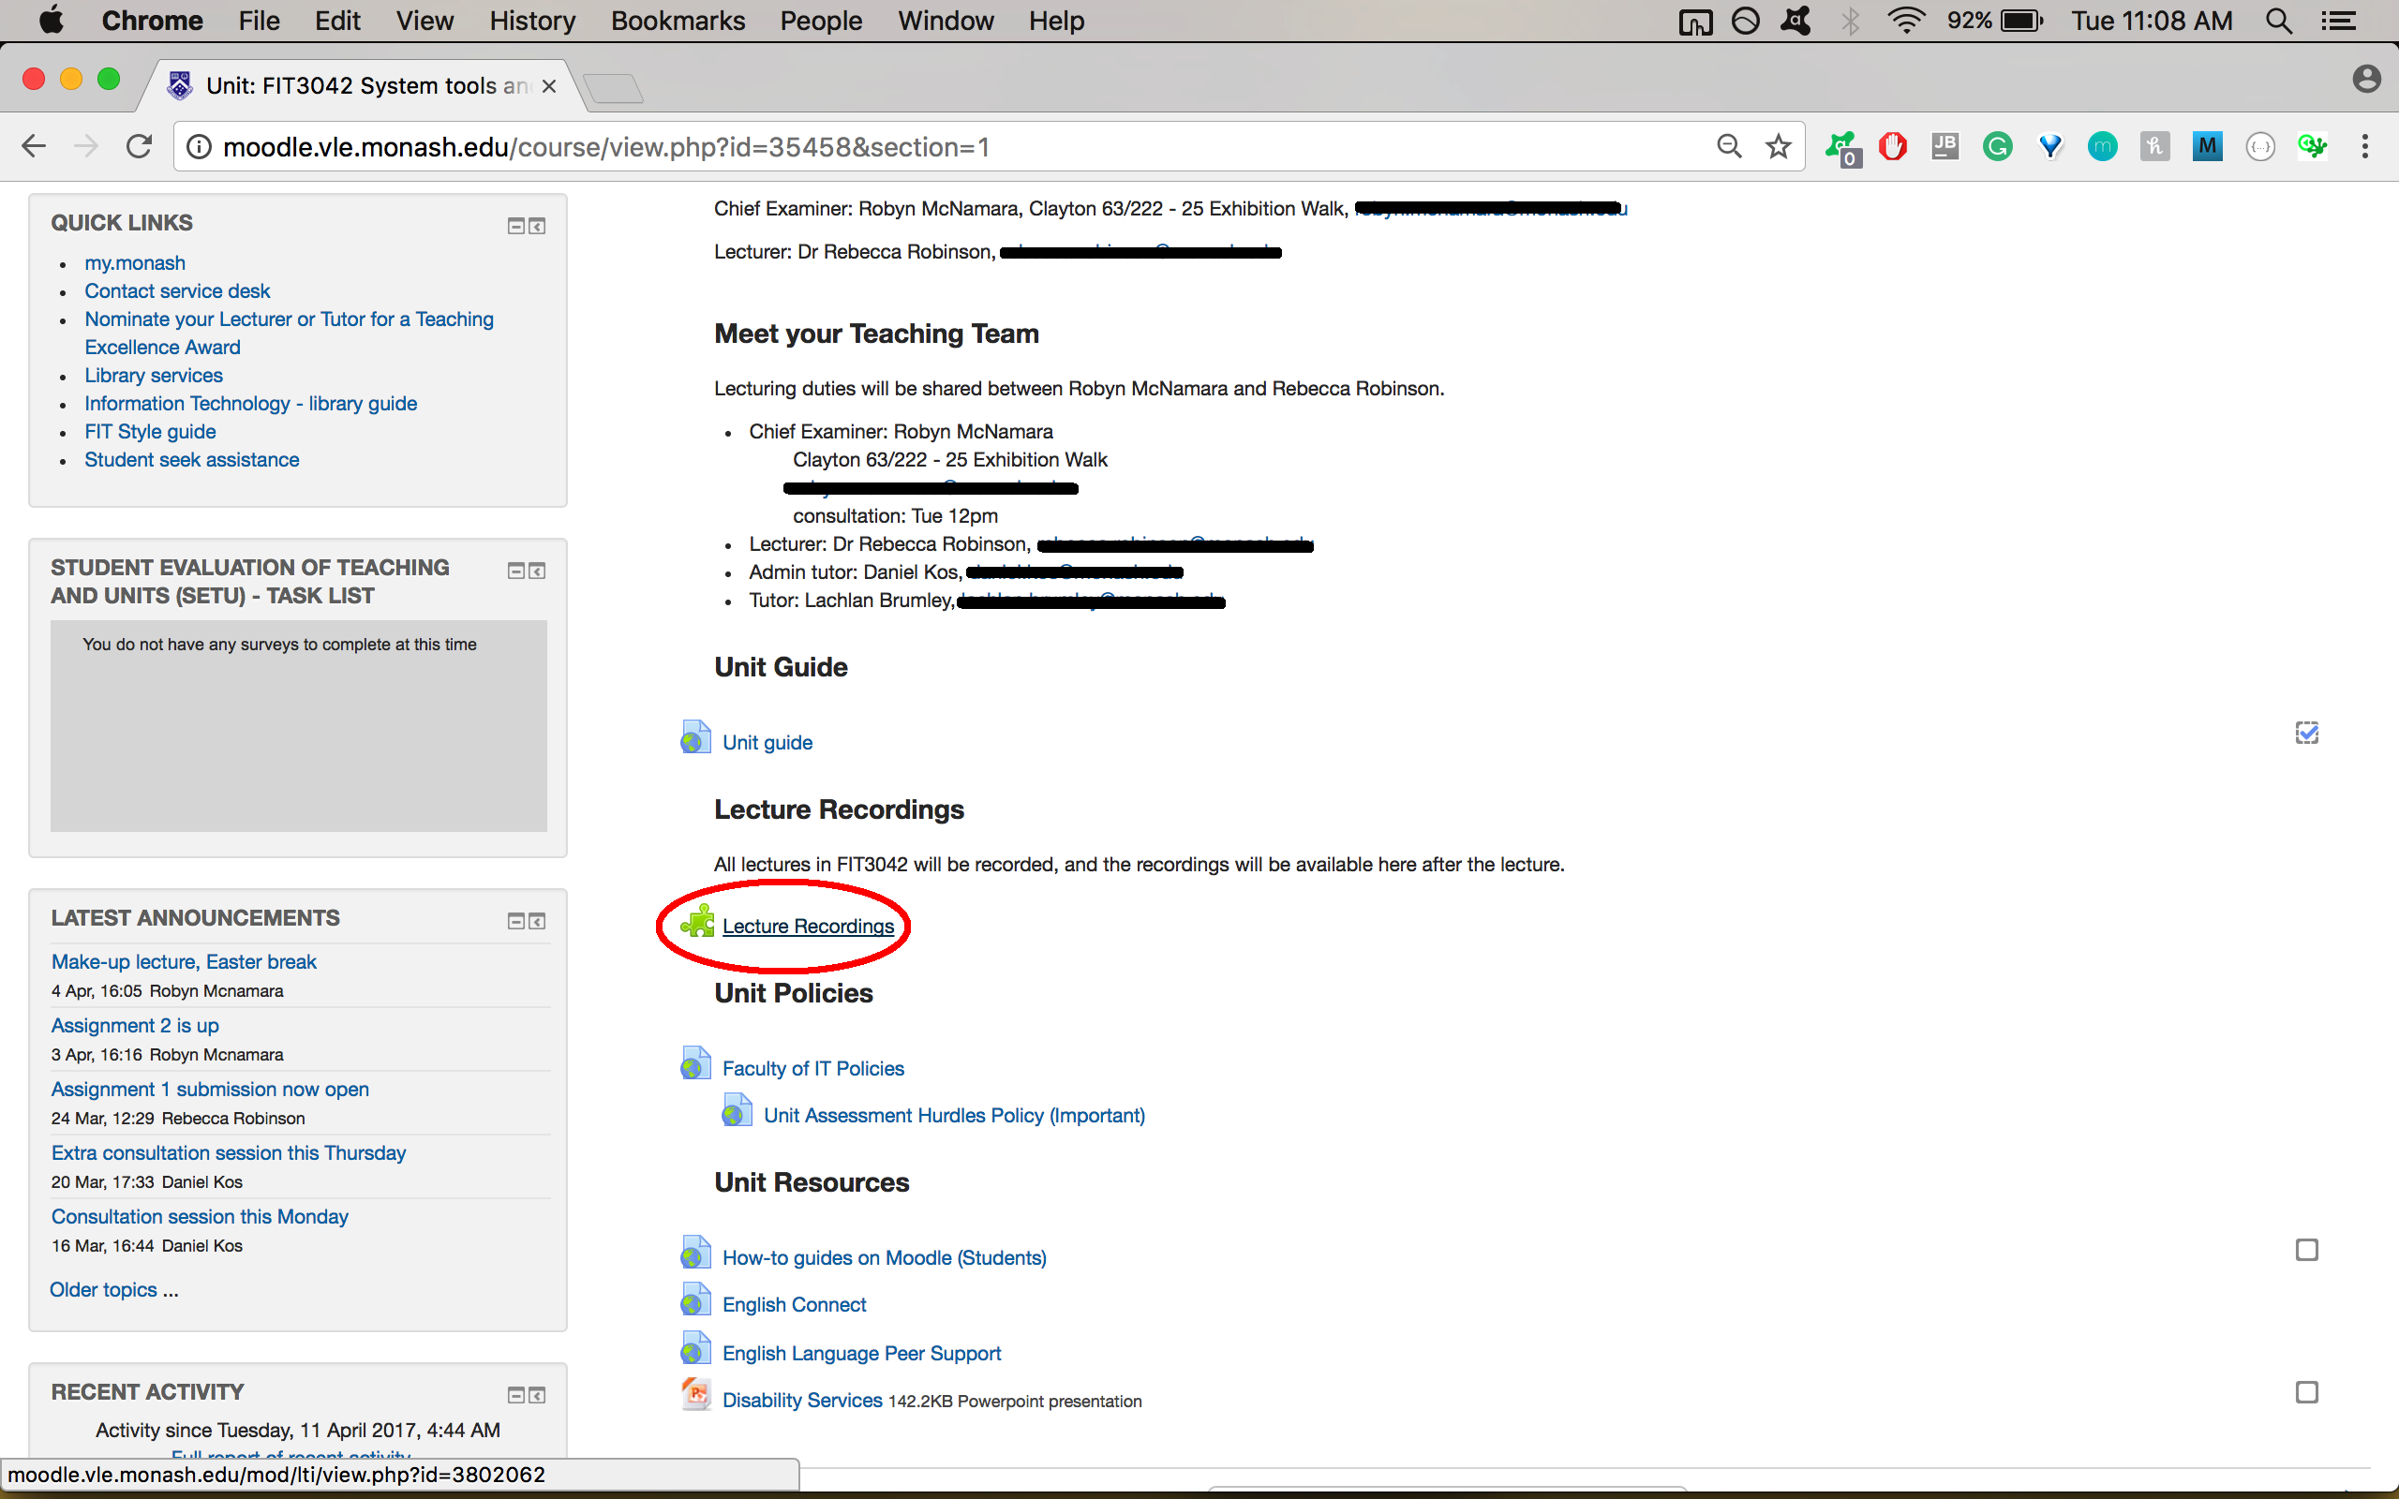
Task: Collapse the SETU Task List block
Action: click(x=515, y=570)
